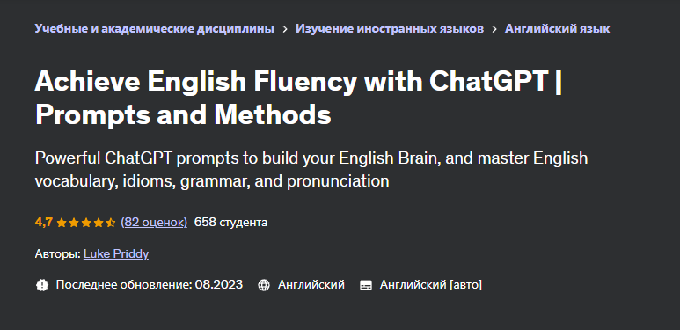Open the Английский язык breadcrumb link
This screenshot has height=330, width=680.
coord(557,29)
